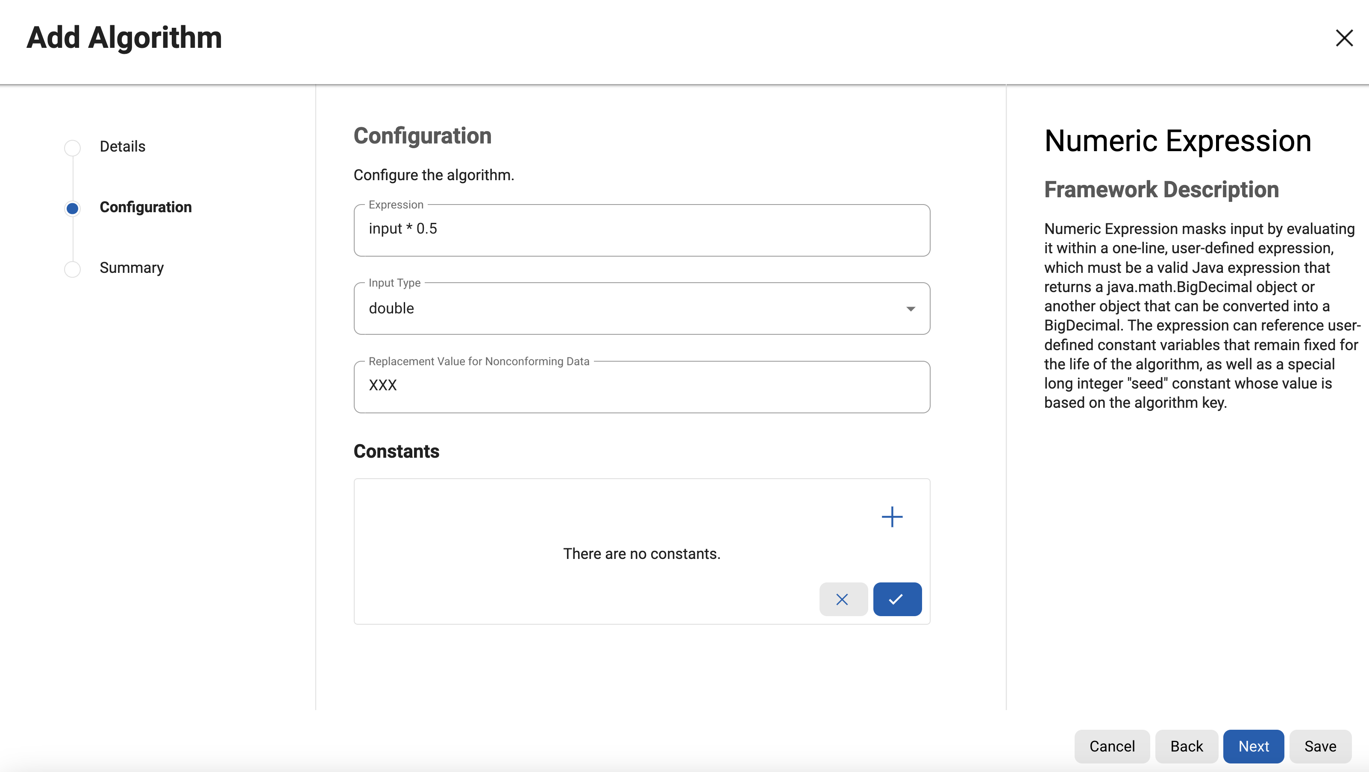The height and width of the screenshot is (772, 1369).
Task: Click the X discard button in Constants
Action: pyautogui.click(x=842, y=599)
